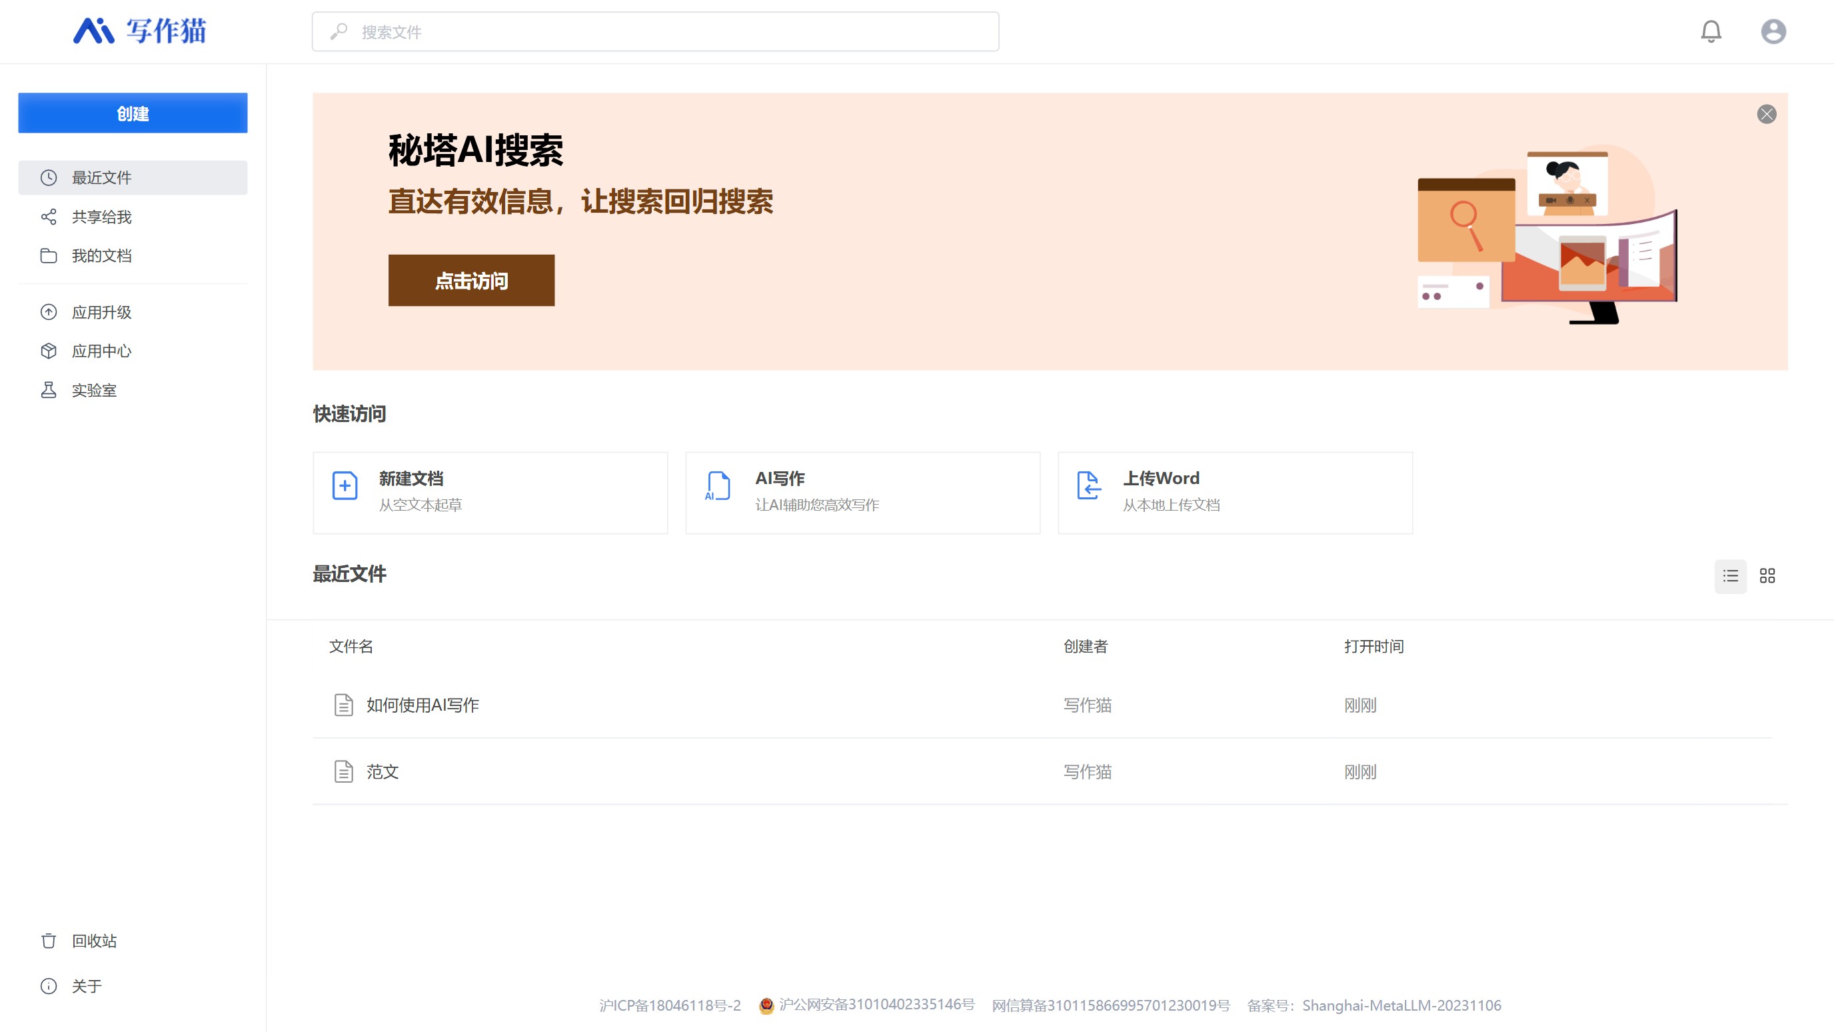Image resolution: width=1834 pixels, height=1032 pixels.
Task: Open 应用中心 via the box icon
Action: click(49, 351)
